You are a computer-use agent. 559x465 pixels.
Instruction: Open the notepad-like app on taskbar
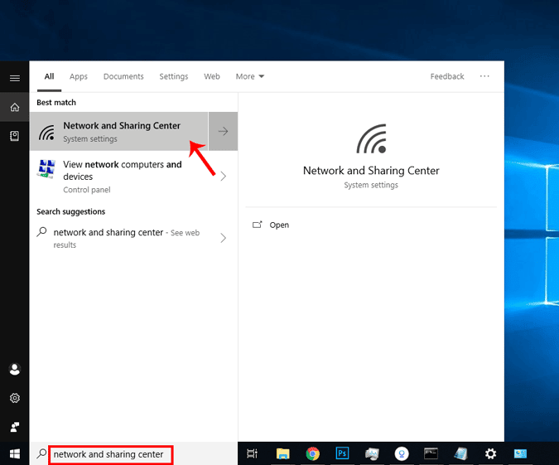pyautogui.click(x=460, y=453)
